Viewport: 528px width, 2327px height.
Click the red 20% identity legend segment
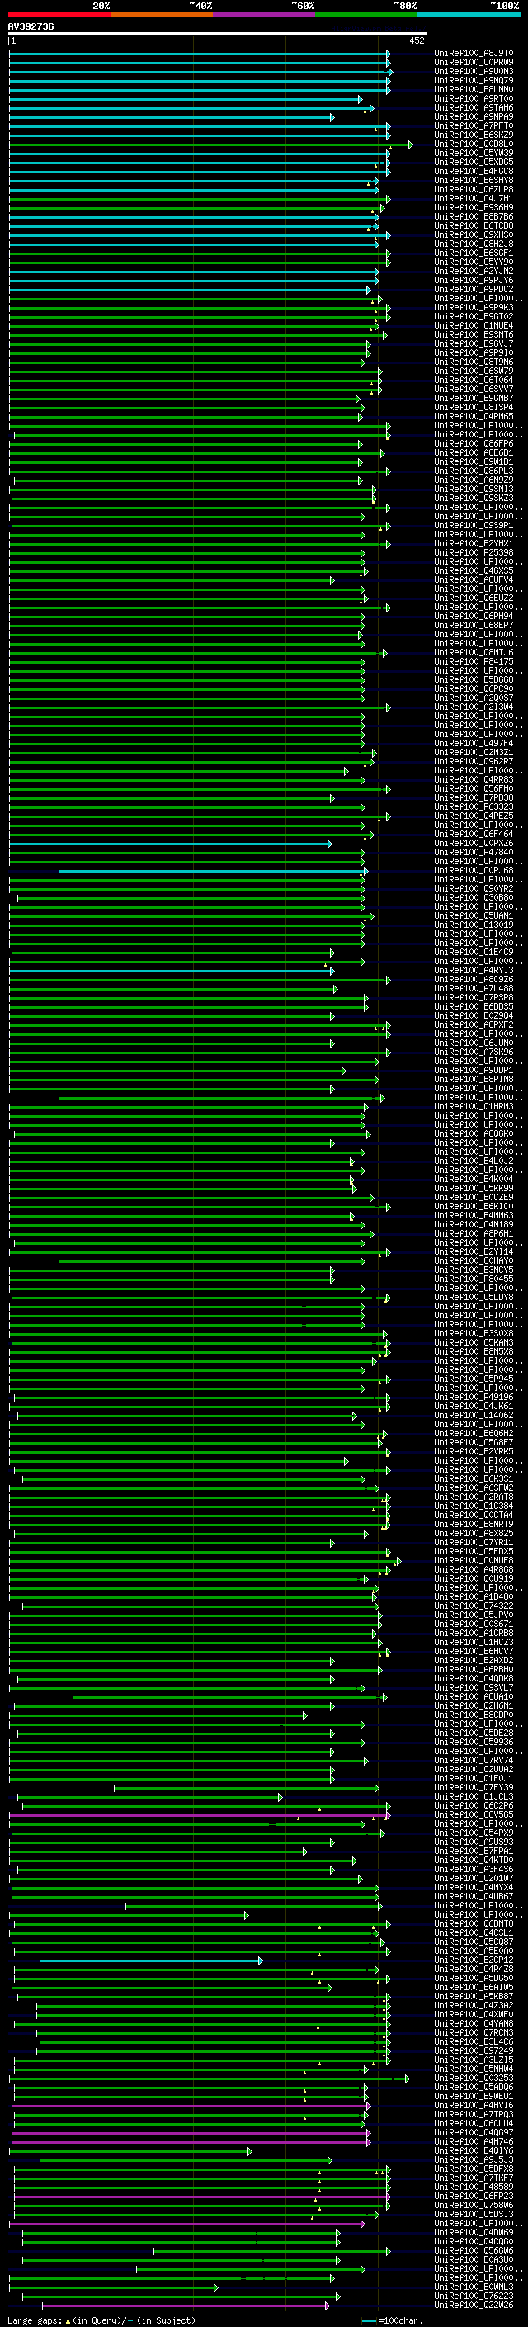59,16
